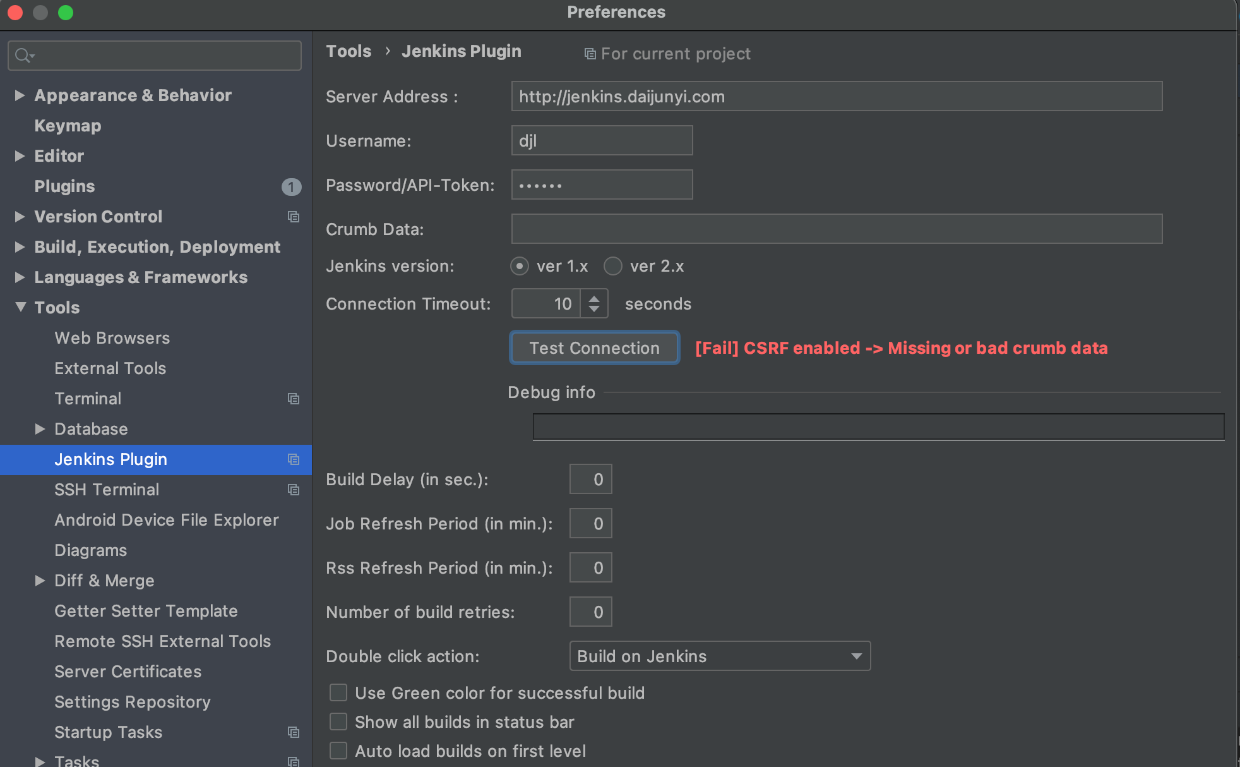Expand Build, Execution, Deployment section
The width and height of the screenshot is (1240, 767).
coord(20,247)
